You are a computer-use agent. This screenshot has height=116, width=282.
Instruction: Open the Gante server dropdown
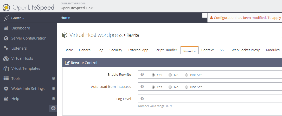[x=18, y=18]
